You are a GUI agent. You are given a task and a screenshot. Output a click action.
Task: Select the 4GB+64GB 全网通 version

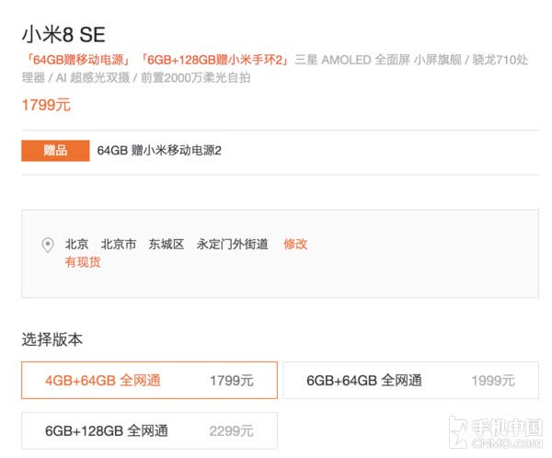click(149, 380)
